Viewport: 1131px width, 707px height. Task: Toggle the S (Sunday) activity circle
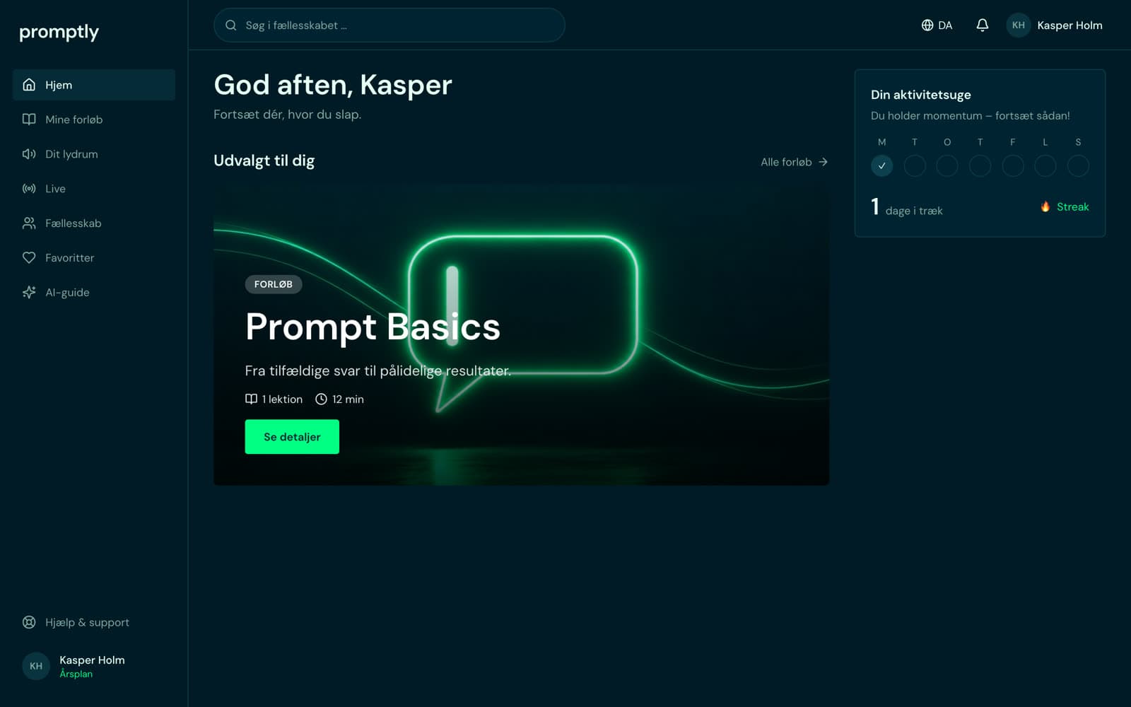(1078, 165)
